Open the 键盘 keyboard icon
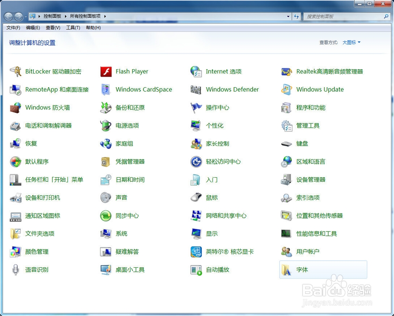 [286, 144]
